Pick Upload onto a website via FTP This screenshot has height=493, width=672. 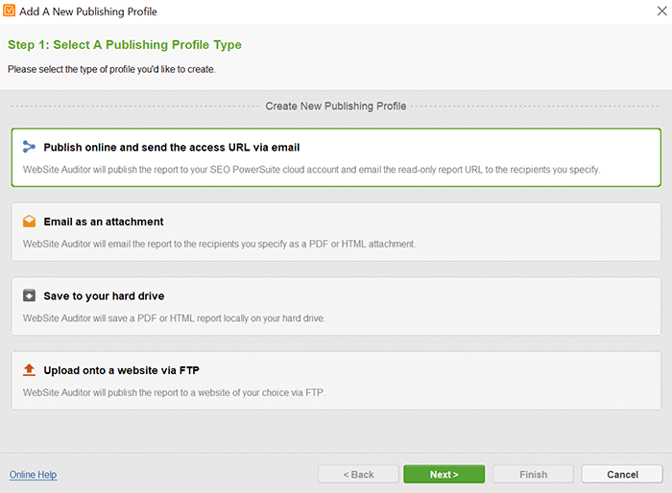(x=336, y=381)
